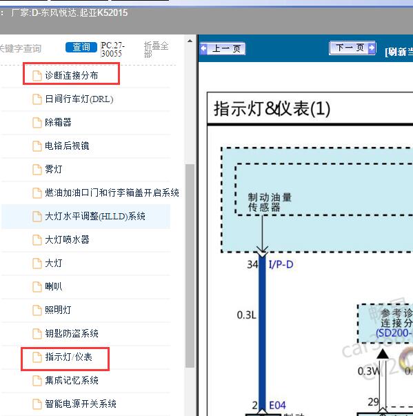Click document icon beside 大灯喷水器
The image size is (413, 416).
point(37,240)
